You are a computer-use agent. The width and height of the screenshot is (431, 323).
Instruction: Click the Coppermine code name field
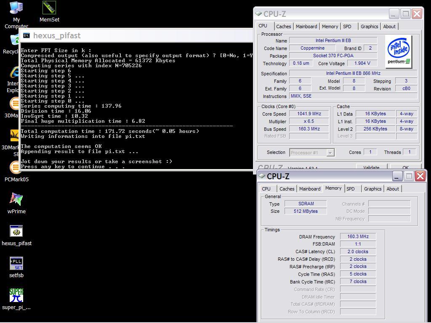[x=312, y=48]
